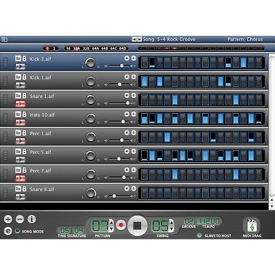Mute the Snare 8.aif track
This screenshot has height=275, width=275.
pyautogui.click(x=127, y=188)
